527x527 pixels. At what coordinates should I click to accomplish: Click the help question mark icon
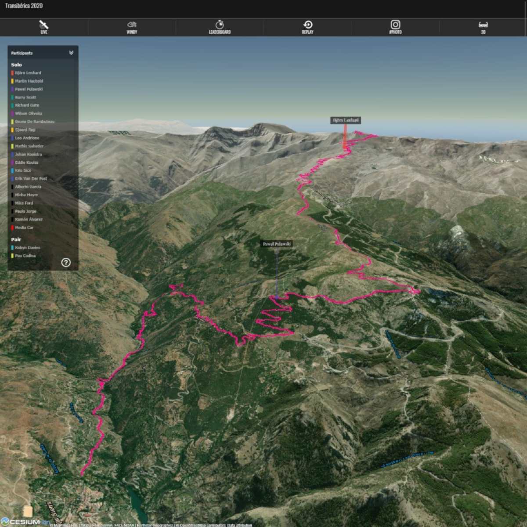[66, 263]
